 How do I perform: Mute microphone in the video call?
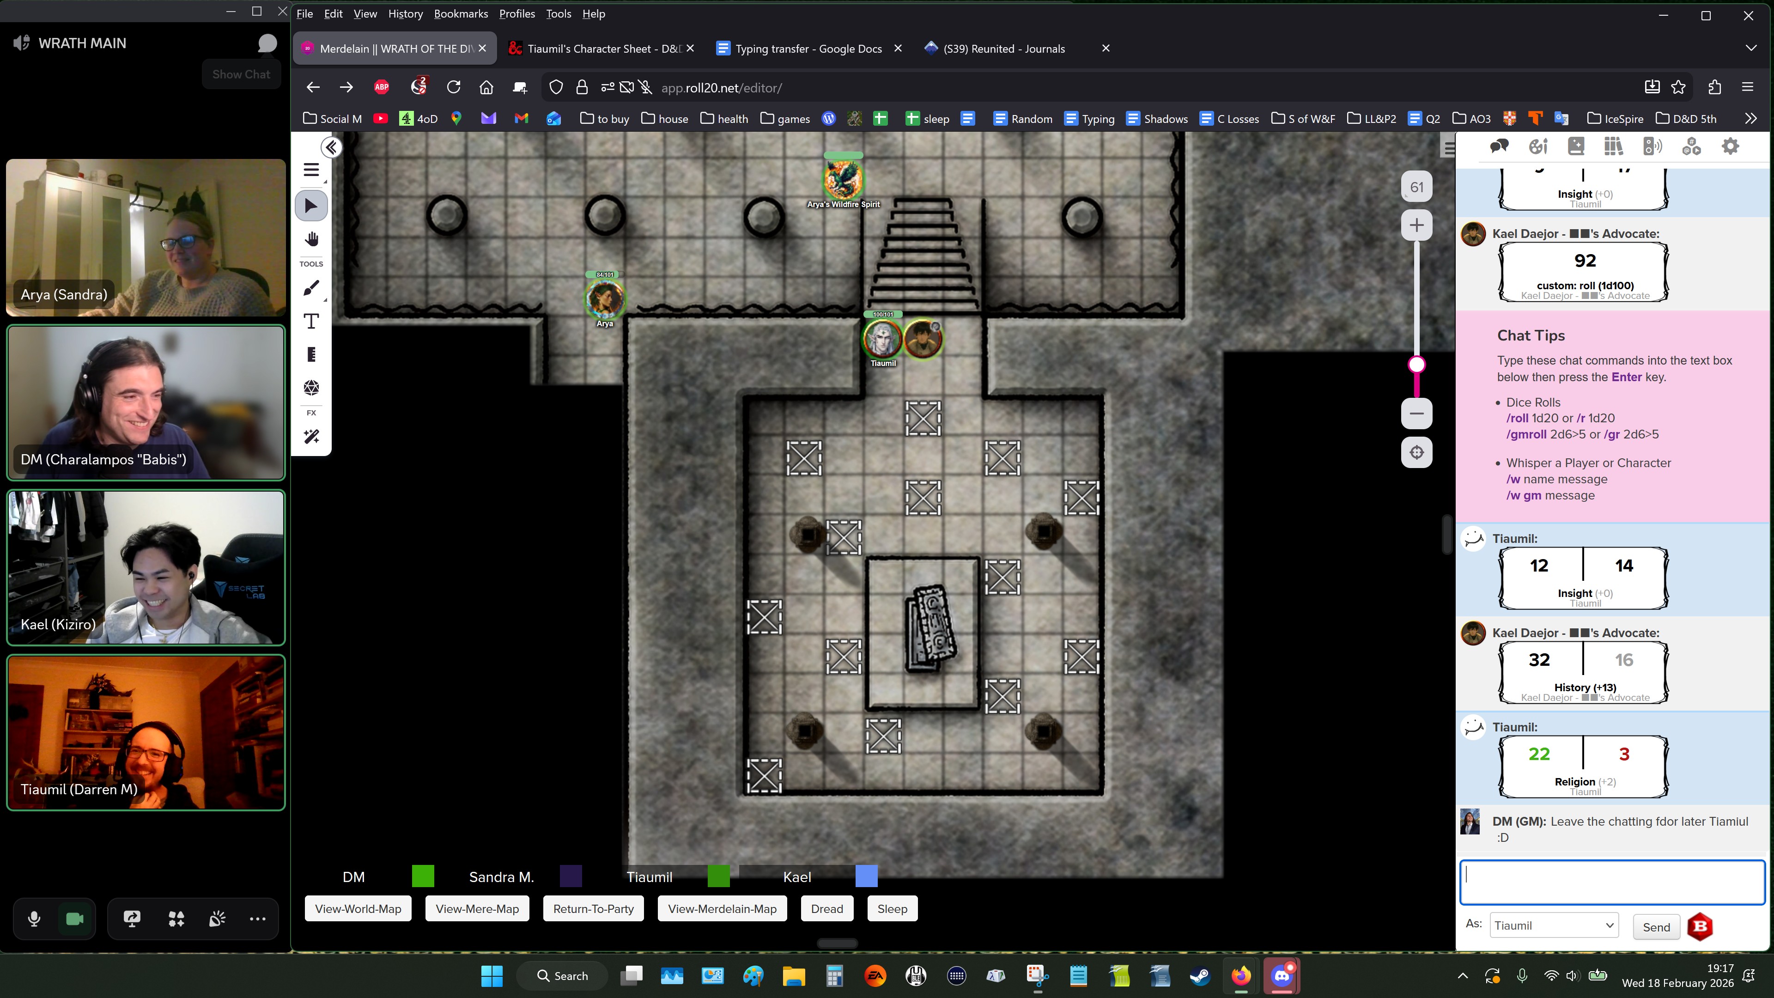(x=34, y=919)
